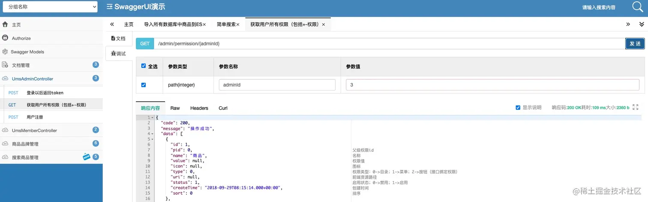Click the home icon beside 主页
This screenshot has height=202, width=648.
[x=5, y=24]
